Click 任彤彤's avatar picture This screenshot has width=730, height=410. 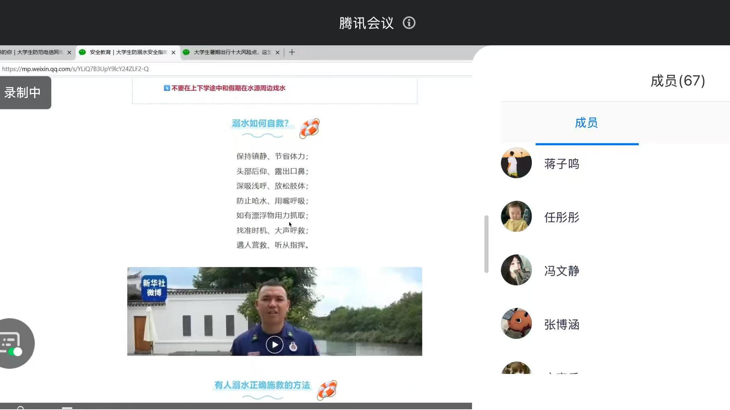[516, 217]
